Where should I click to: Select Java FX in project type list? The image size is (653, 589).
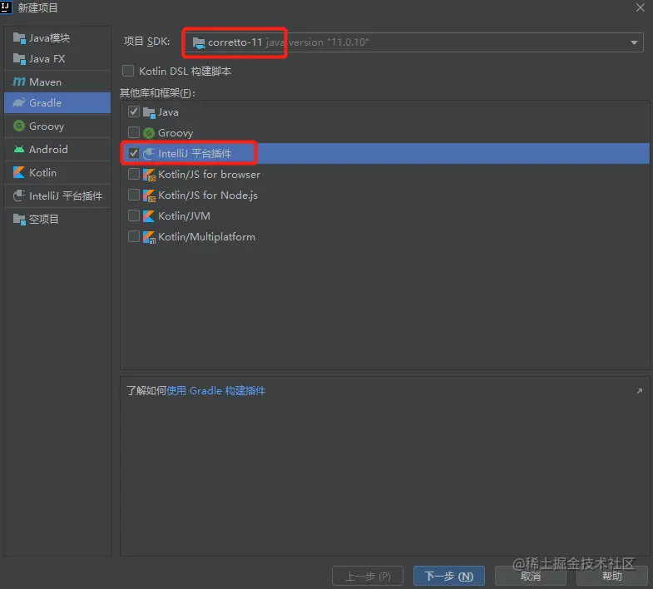tap(57, 59)
